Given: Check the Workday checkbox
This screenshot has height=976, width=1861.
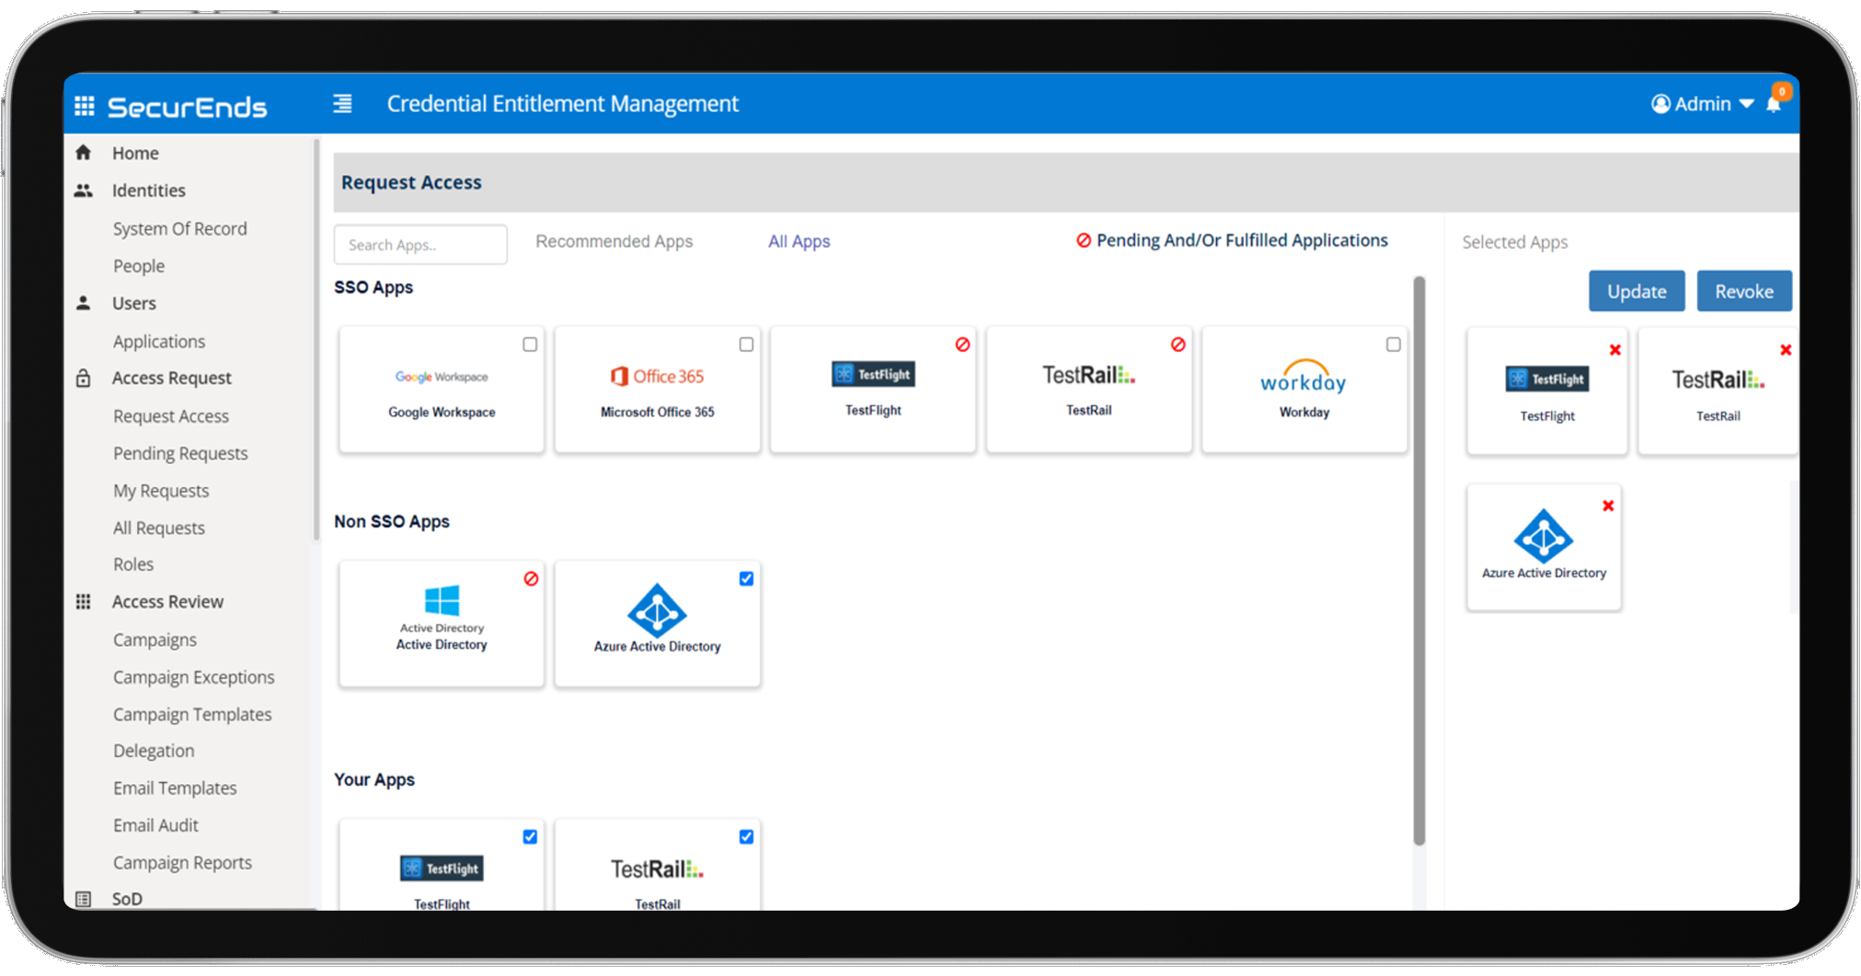Looking at the screenshot, I should coord(1394,345).
